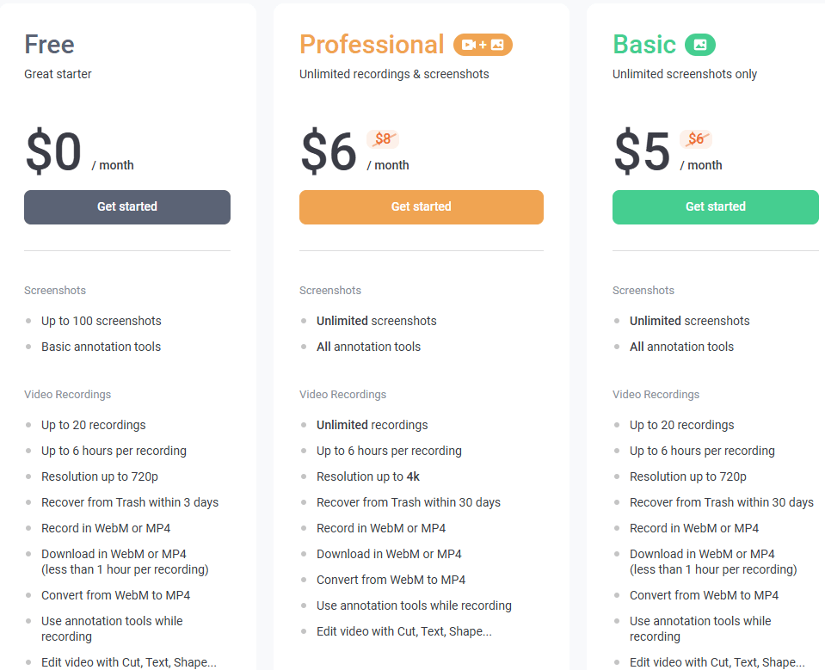The image size is (825, 670).
Task: Open the orange video-plus-image badge beside Professional
Action: pos(483,44)
